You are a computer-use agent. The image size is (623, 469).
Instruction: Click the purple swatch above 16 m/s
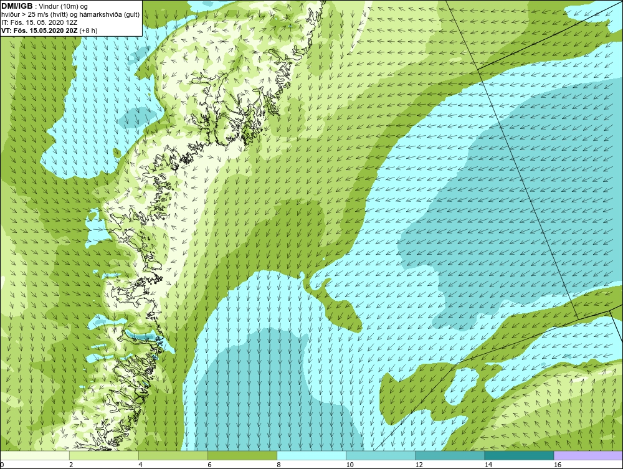pyautogui.click(x=588, y=455)
